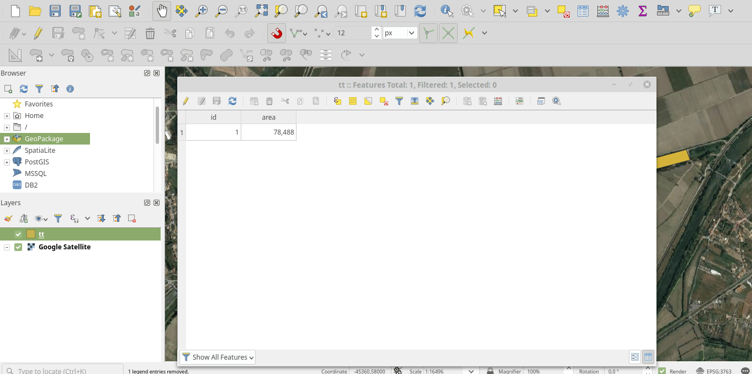Viewport: 752px width, 374px height.
Task: Uncheck the tt layer visibility checkbox
Action: pos(18,234)
